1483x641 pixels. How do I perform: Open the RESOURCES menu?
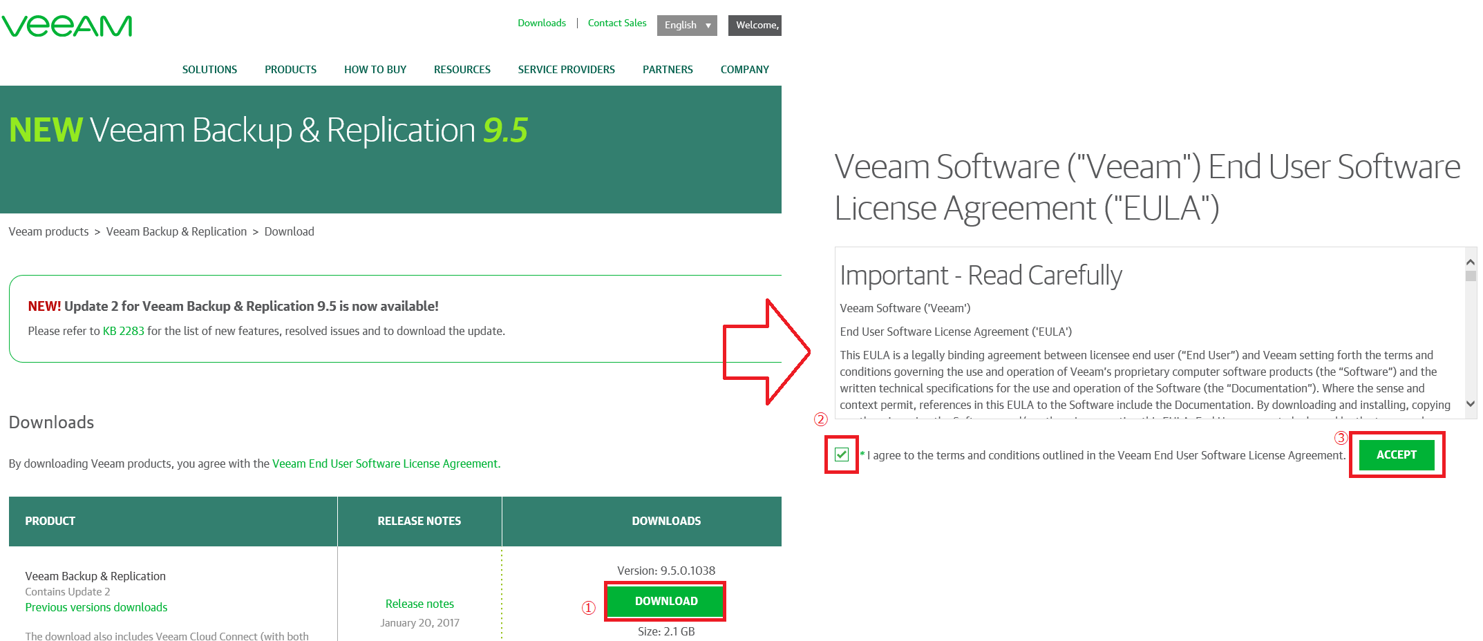pyautogui.click(x=462, y=70)
